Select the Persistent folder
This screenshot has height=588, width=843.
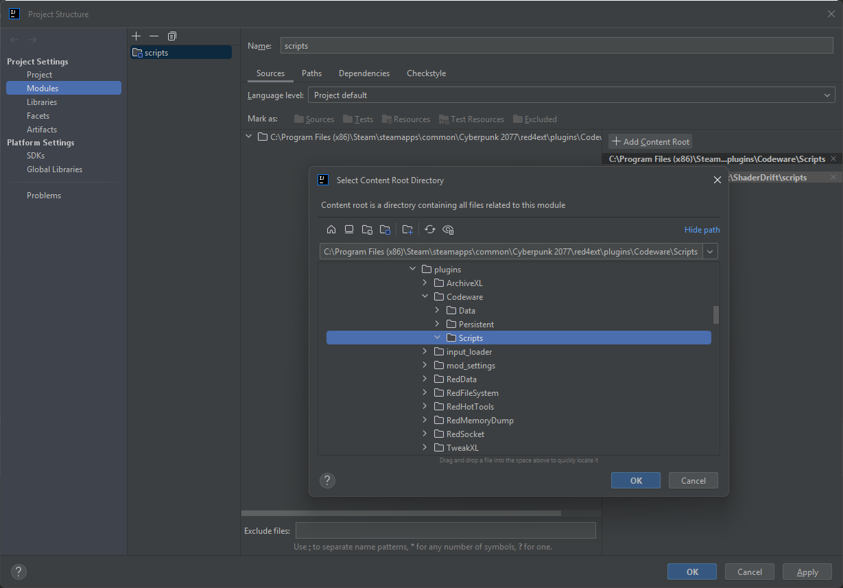pyautogui.click(x=475, y=325)
